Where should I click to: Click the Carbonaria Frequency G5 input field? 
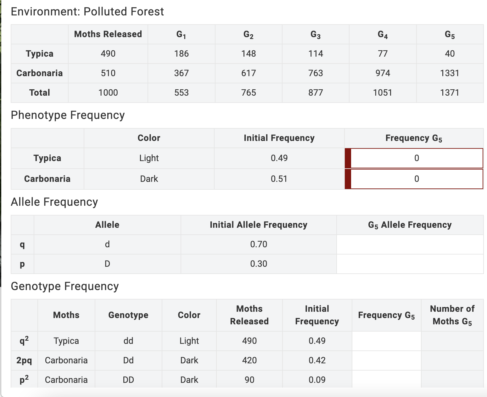tap(417, 179)
